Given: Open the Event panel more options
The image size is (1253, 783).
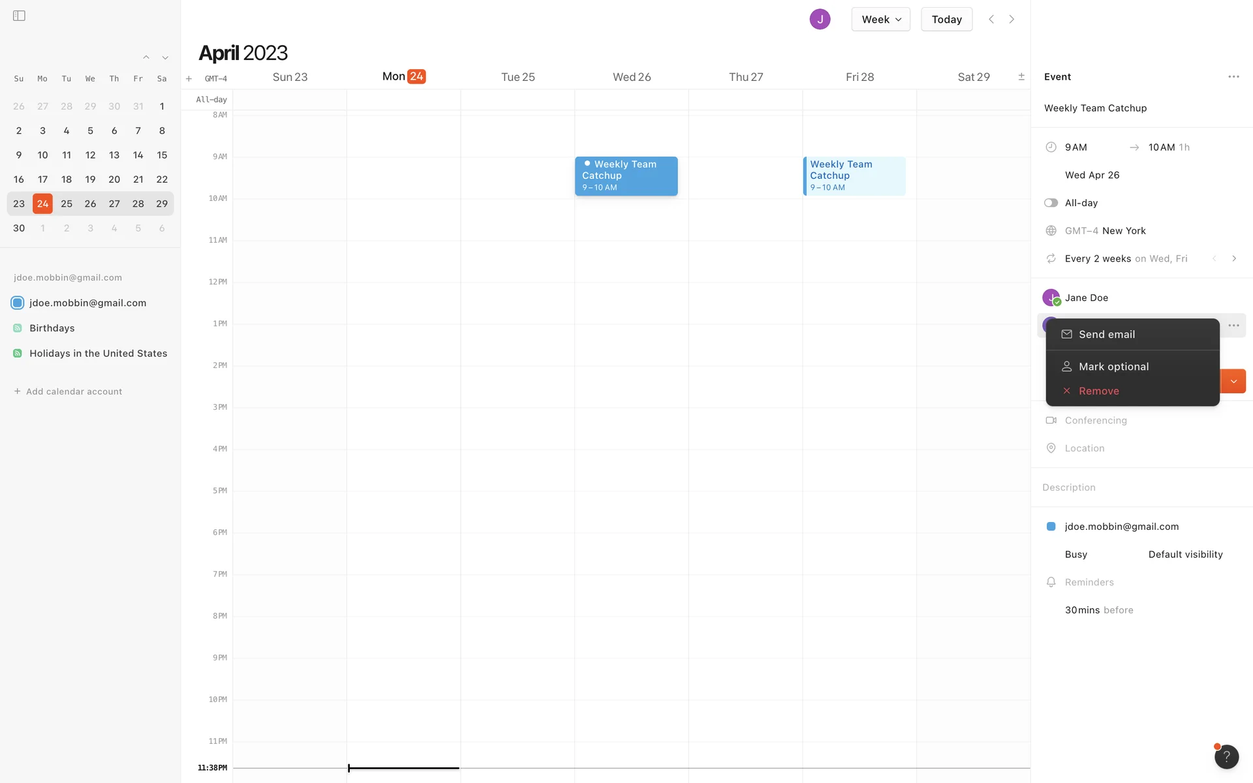Looking at the screenshot, I should [1233, 77].
